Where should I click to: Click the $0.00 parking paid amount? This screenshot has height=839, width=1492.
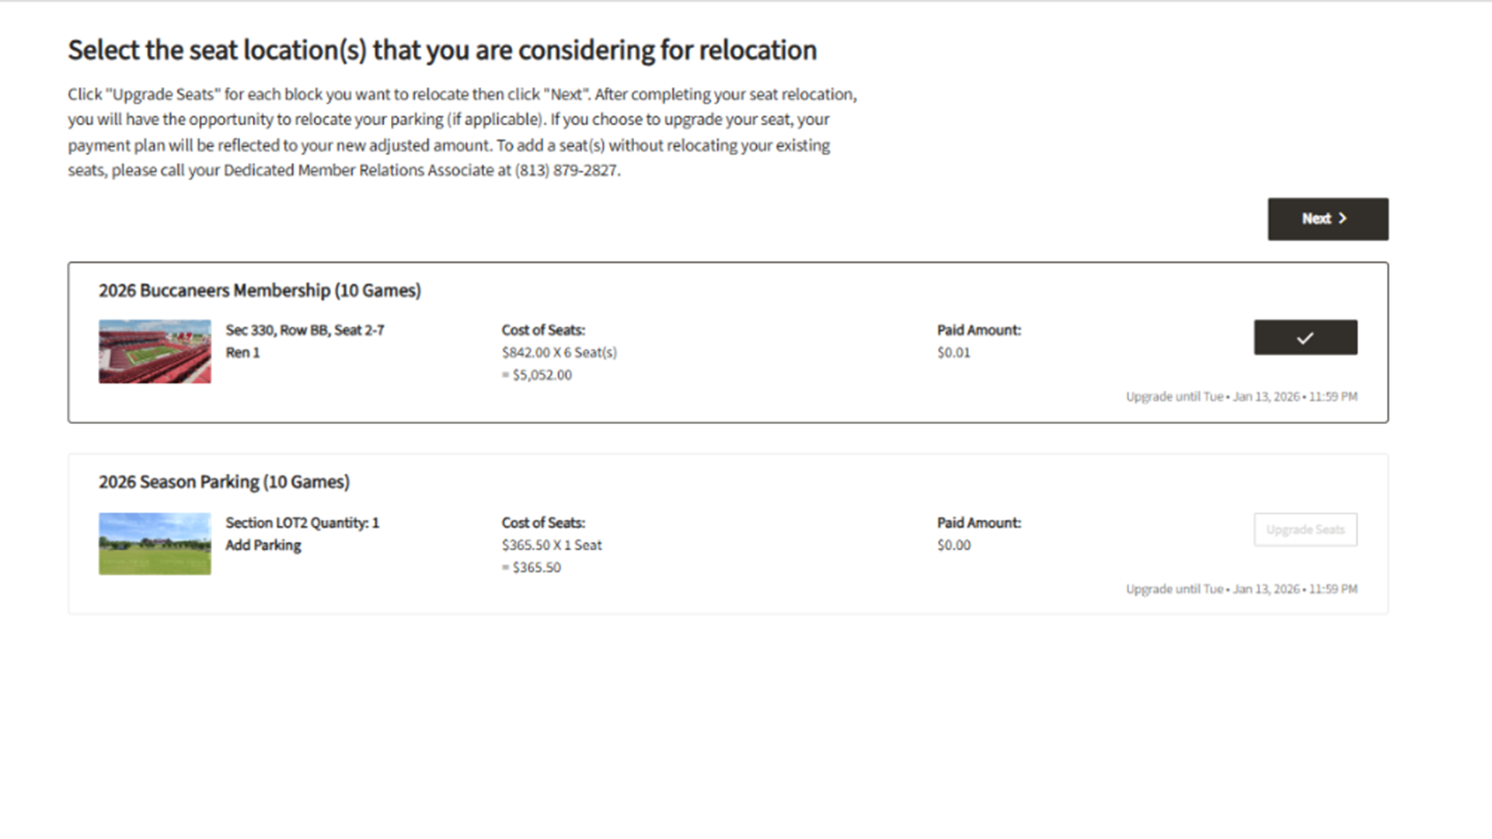(x=953, y=545)
